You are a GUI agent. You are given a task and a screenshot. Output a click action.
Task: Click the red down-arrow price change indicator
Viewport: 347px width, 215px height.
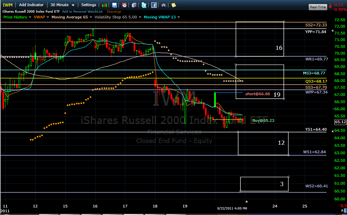click(330, 6)
